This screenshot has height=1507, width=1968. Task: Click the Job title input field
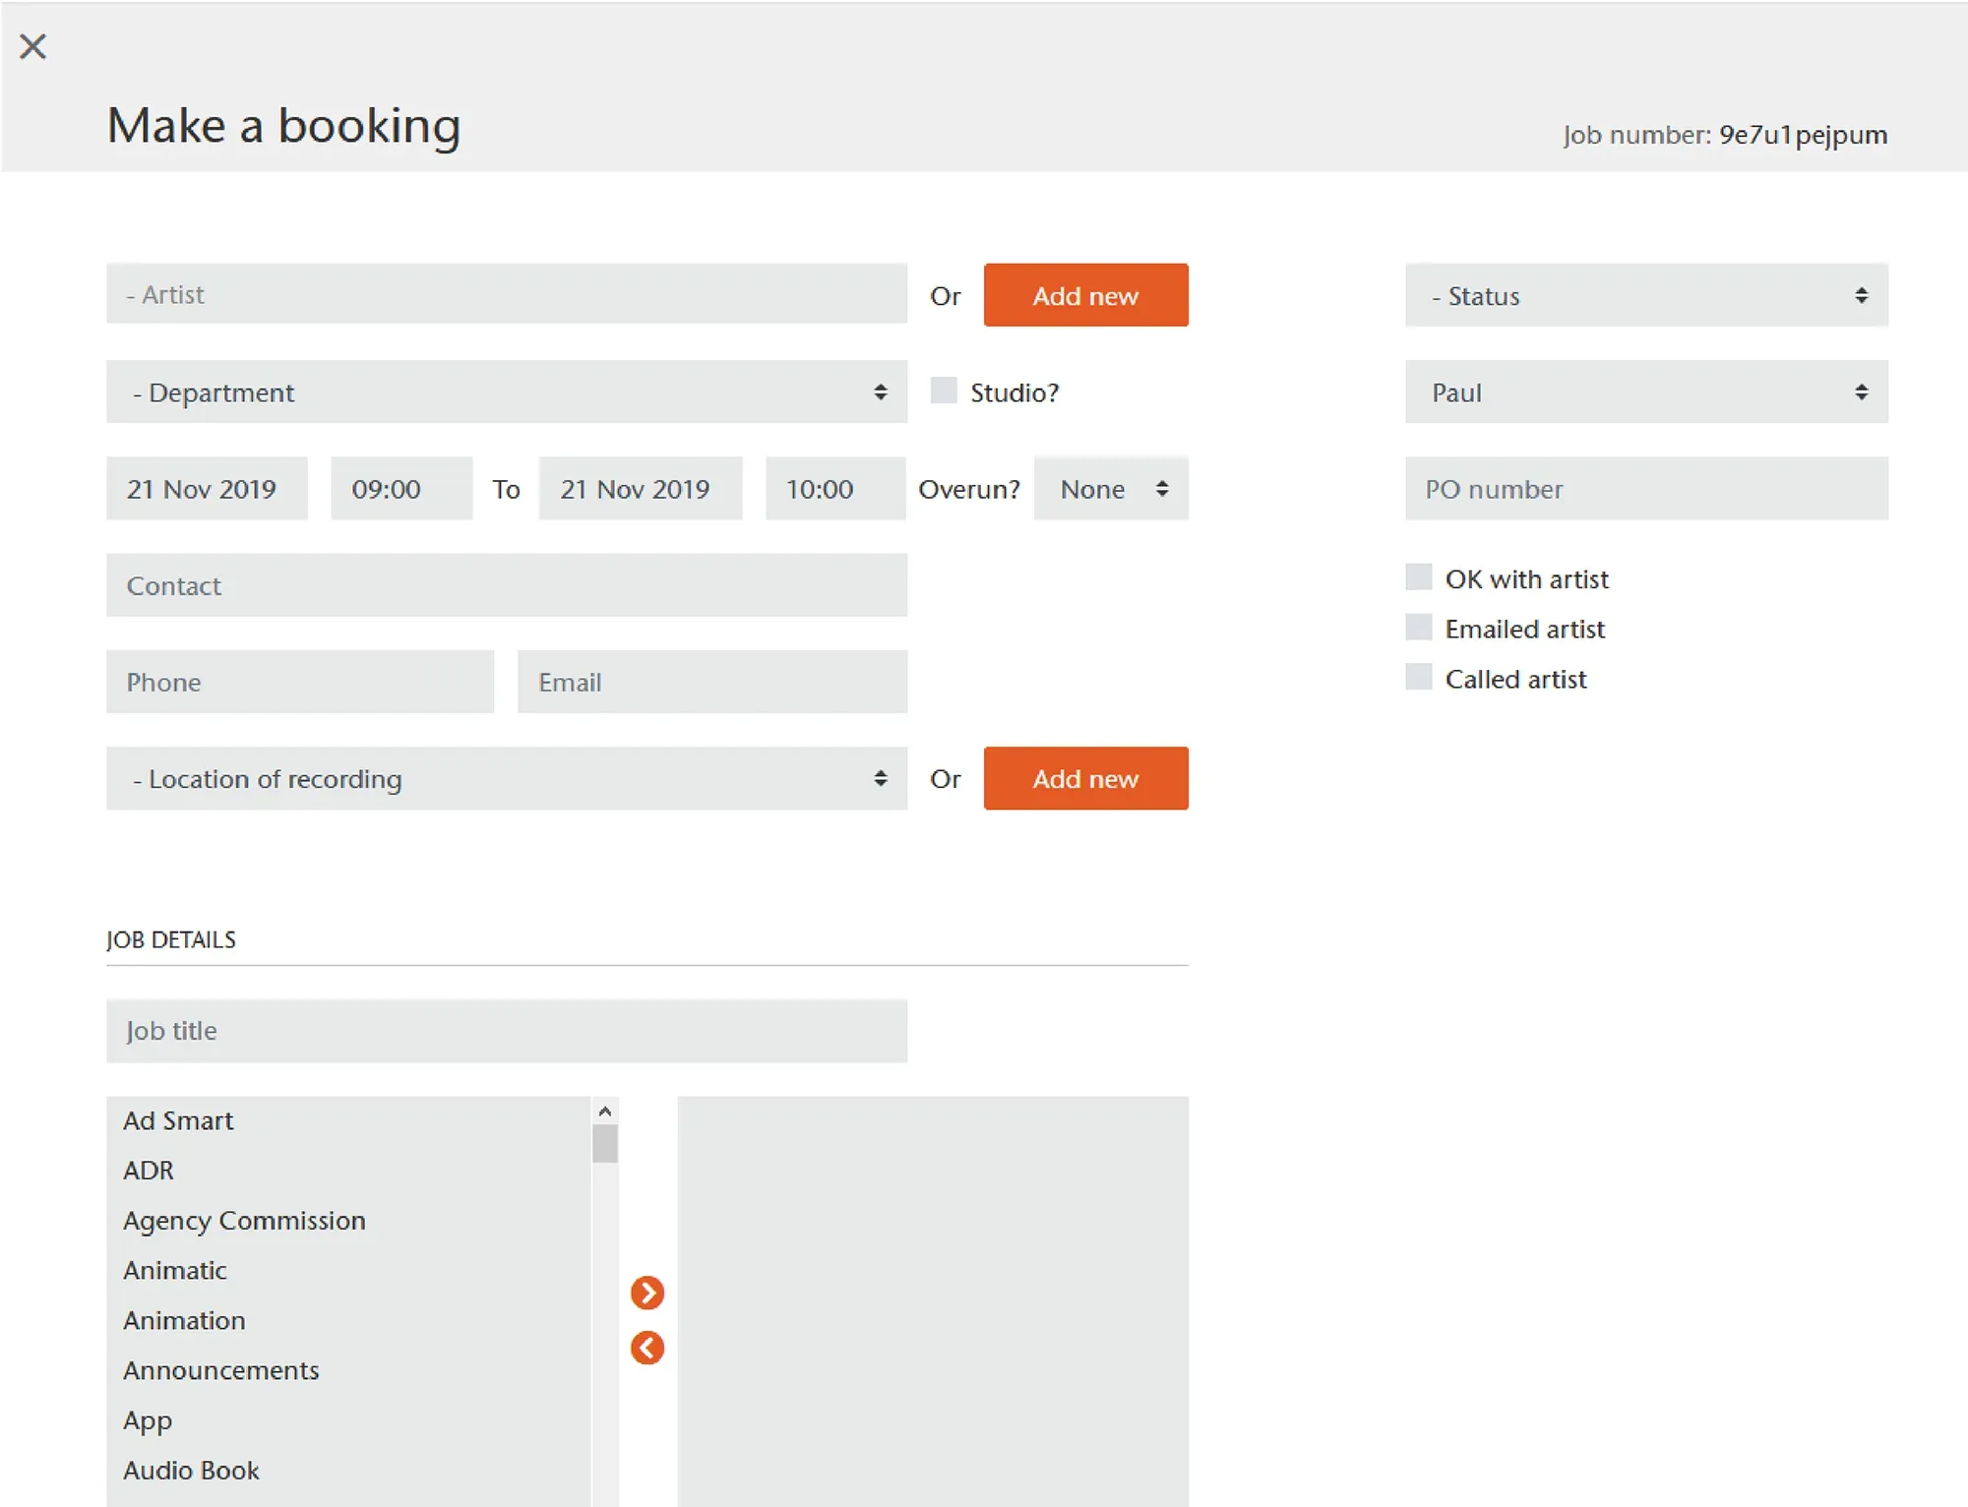click(x=506, y=1031)
